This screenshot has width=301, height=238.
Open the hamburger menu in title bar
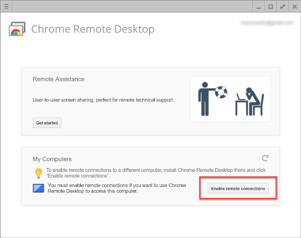tap(6, 7)
